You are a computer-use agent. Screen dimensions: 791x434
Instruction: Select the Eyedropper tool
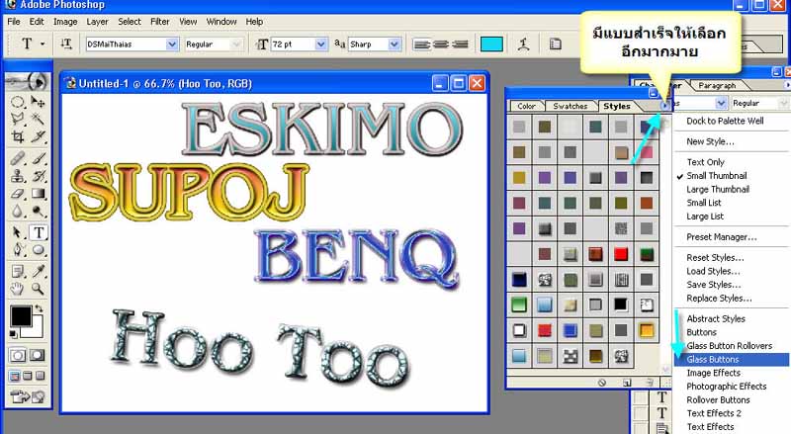38,272
